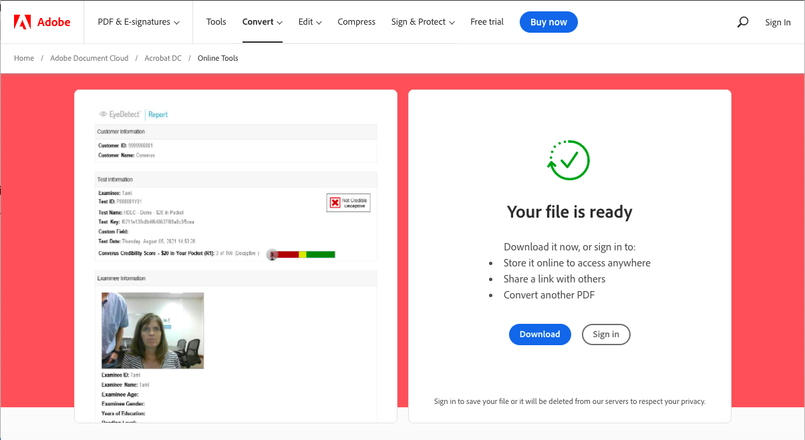This screenshot has height=440, width=805.
Task: Go to the Tools menu item
Action: point(216,22)
